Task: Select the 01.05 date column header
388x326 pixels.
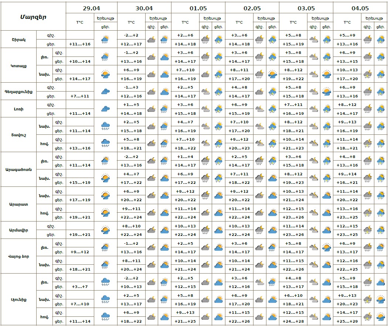Action: click(x=198, y=8)
